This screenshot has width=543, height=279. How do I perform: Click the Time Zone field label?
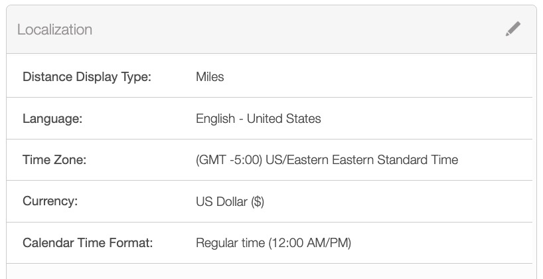tap(55, 160)
